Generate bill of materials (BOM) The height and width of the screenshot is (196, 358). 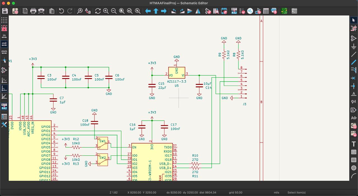pos(274,11)
